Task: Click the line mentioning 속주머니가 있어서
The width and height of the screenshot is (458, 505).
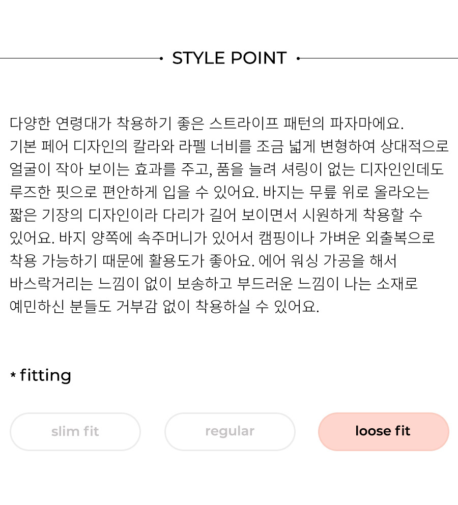Action: pos(222,237)
